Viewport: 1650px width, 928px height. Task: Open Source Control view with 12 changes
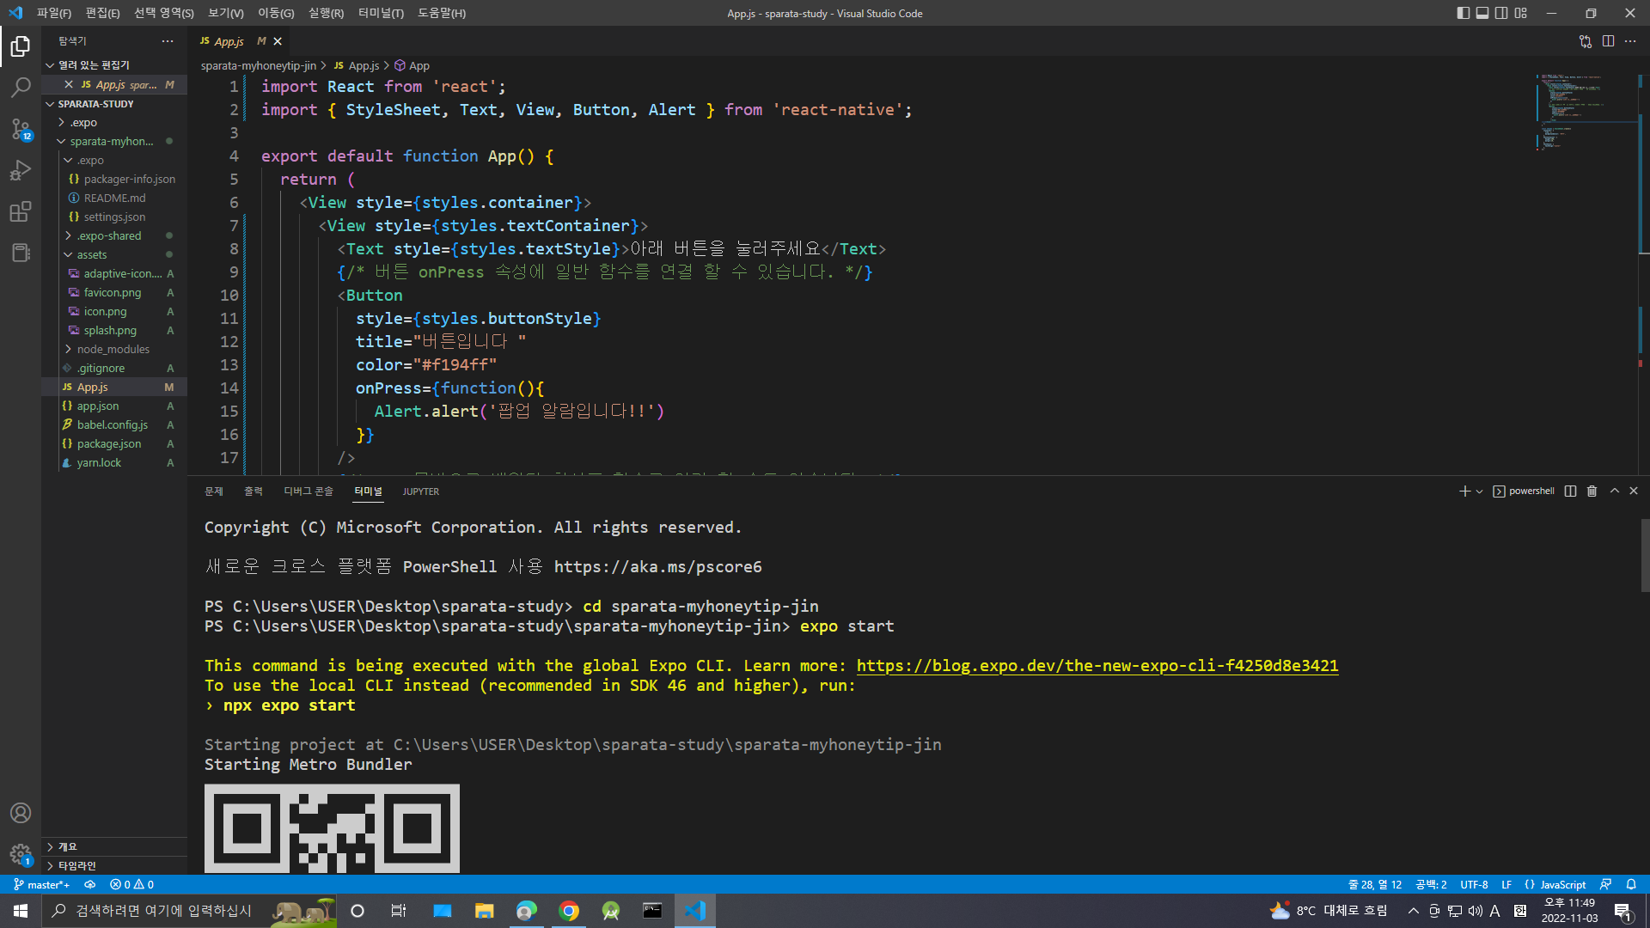coord(21,129)
